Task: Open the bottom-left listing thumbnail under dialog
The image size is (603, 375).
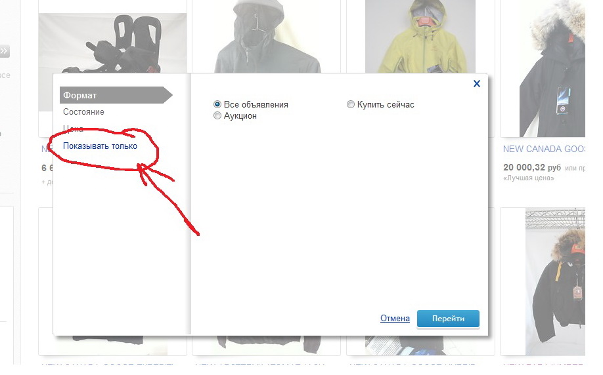Action: [112, 344]
